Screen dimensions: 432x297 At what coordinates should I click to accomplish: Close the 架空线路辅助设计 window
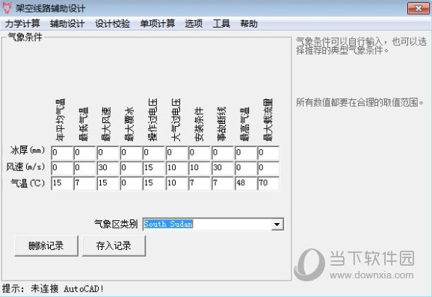(x=419, y=8)
